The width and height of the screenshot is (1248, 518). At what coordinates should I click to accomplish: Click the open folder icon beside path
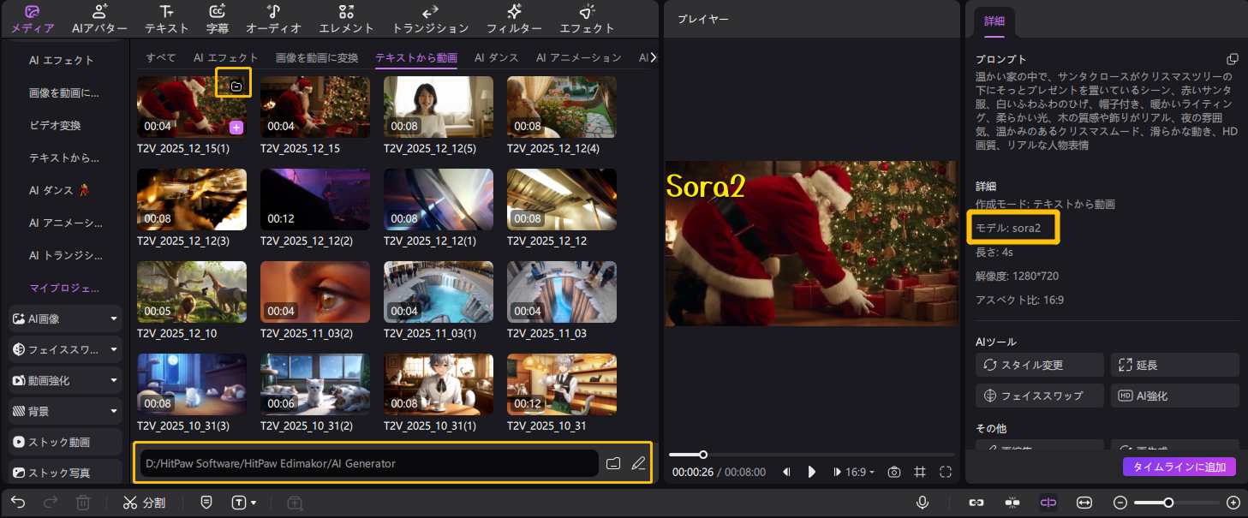612,463
